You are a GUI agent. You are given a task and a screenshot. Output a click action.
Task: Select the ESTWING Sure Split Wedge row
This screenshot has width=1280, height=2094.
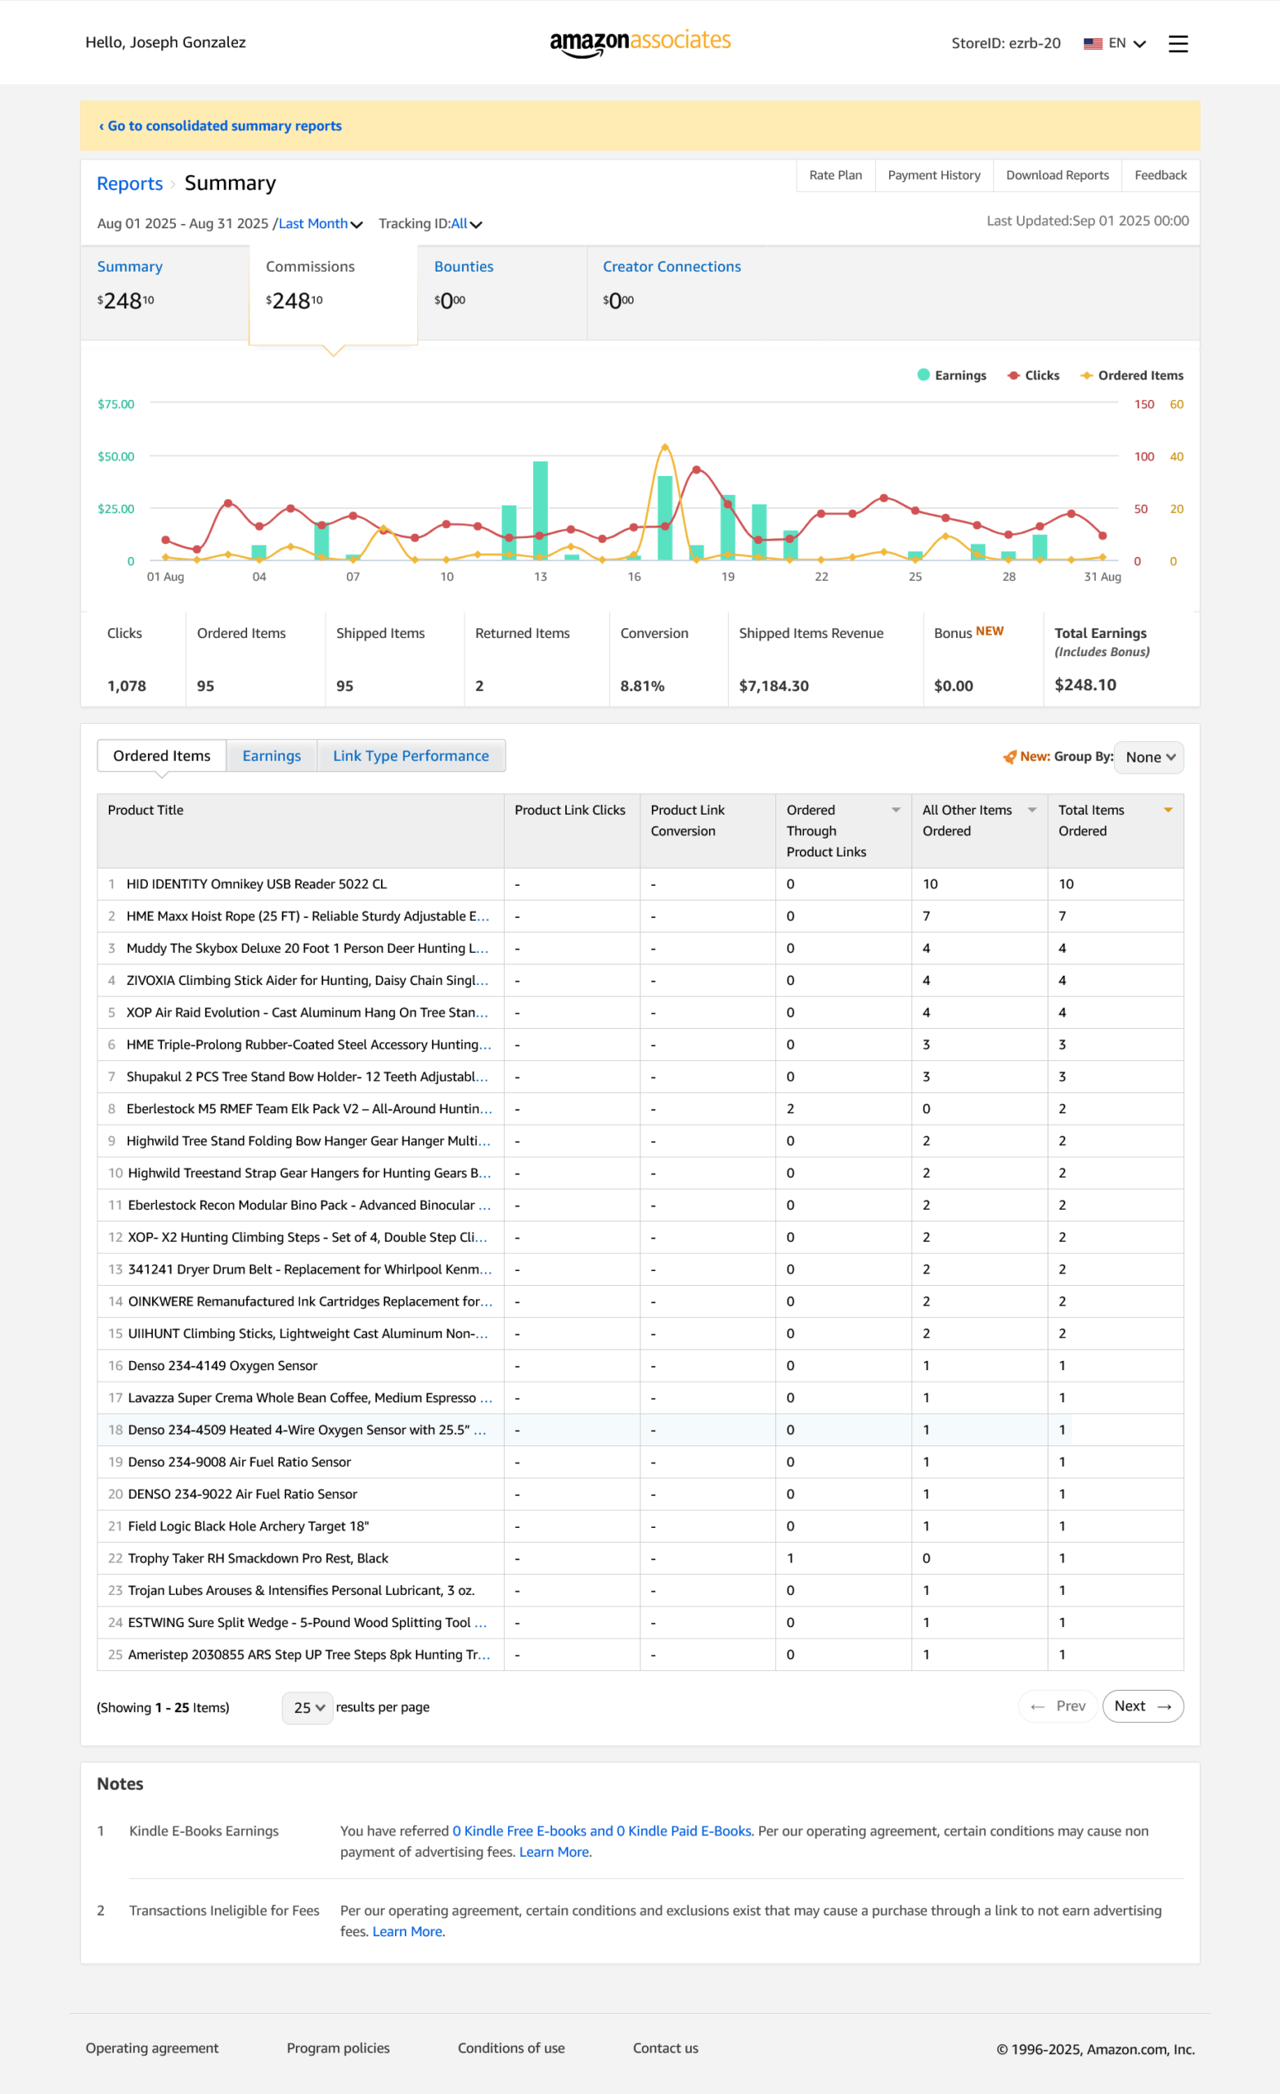point(640,1622)
